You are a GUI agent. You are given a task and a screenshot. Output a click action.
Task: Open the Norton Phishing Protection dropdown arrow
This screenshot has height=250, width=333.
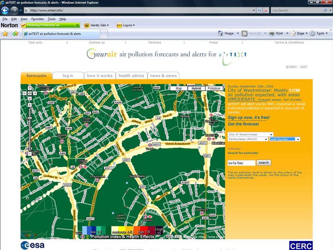pos(77,25)
